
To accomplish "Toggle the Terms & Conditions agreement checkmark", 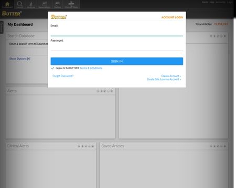I will [x=52, y=68].
